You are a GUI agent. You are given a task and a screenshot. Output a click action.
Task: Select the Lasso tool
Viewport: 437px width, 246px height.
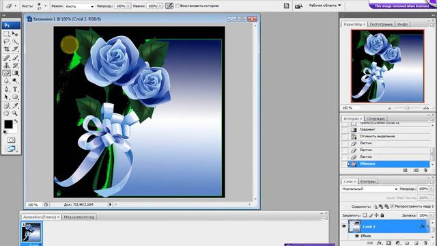[x=7, y=42]
